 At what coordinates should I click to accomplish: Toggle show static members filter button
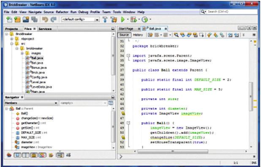coord(26,155)
